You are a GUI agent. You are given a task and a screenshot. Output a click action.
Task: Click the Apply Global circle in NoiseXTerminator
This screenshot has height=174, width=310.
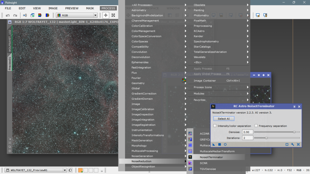click(225, 144)
